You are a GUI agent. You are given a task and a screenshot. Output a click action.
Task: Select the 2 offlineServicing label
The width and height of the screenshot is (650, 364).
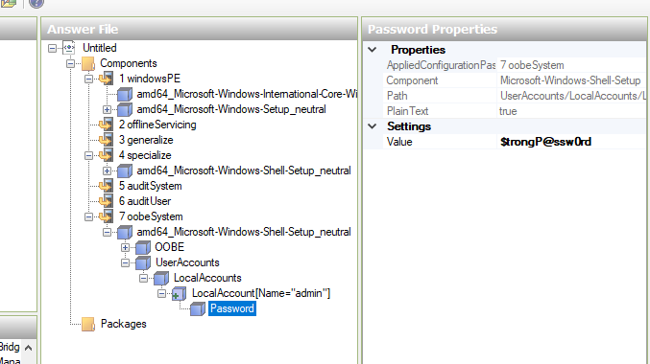(x=157, y=125)
